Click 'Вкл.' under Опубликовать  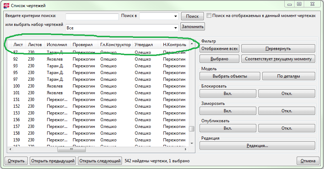pos(228,128)
